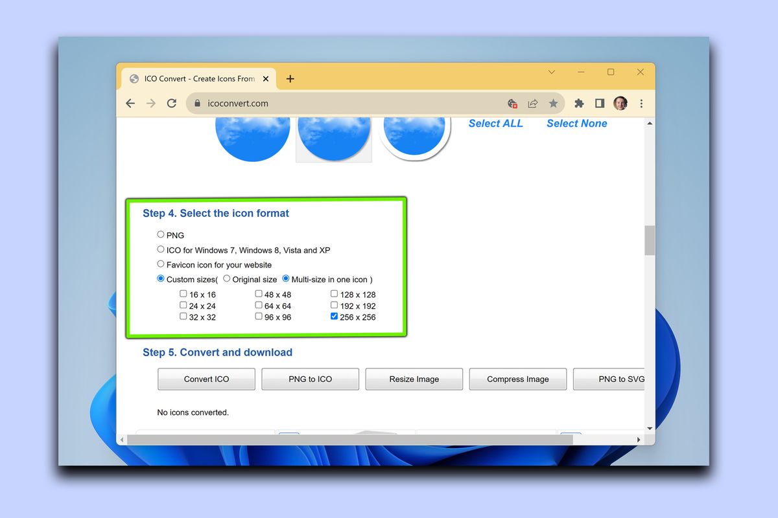This screenshot has width=778, height=518.
Task: Click the Chrome profile avatar
Action: (x=620, y=103)
